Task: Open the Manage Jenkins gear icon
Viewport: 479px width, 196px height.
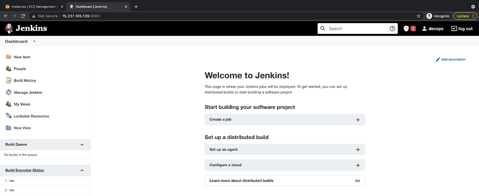Action: [x=9, y=92]
